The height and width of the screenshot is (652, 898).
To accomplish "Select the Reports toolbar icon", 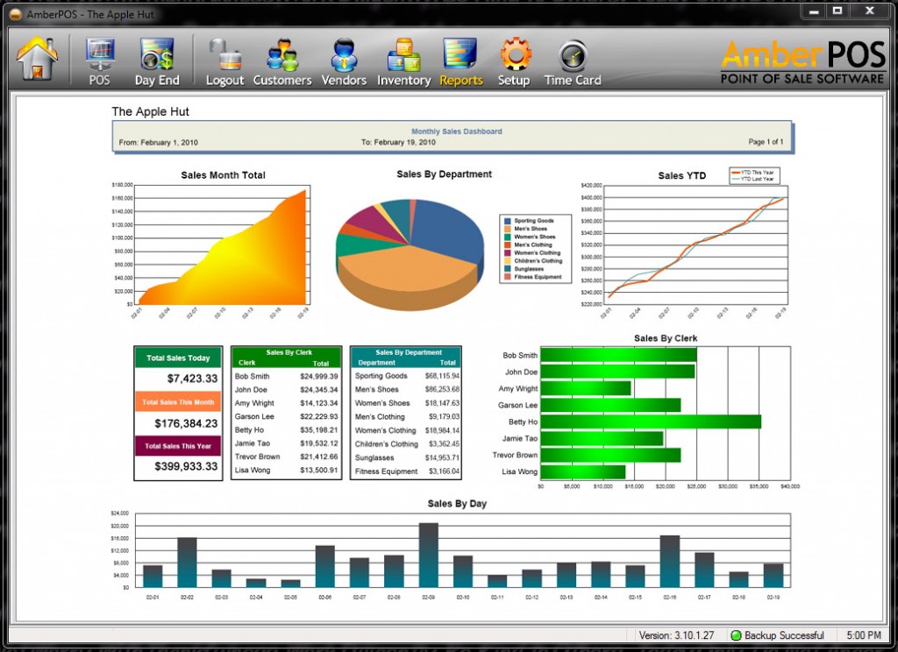I will click(461, 60).
